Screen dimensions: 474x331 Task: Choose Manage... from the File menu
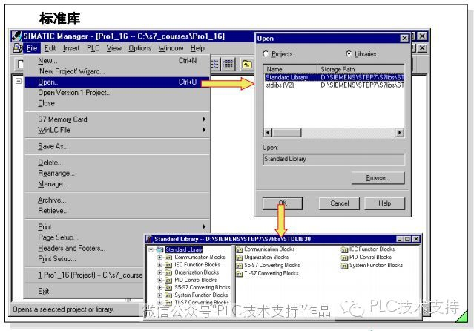pyautogui.click(x=117, y=184)
